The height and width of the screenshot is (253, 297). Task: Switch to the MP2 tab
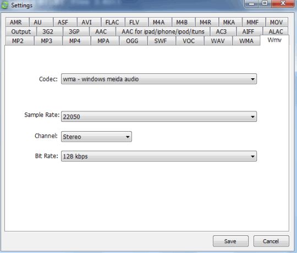pos(19,41)
